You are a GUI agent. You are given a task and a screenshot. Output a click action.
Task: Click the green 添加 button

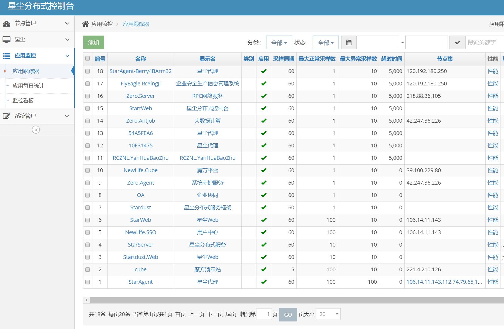coord(93,42)
